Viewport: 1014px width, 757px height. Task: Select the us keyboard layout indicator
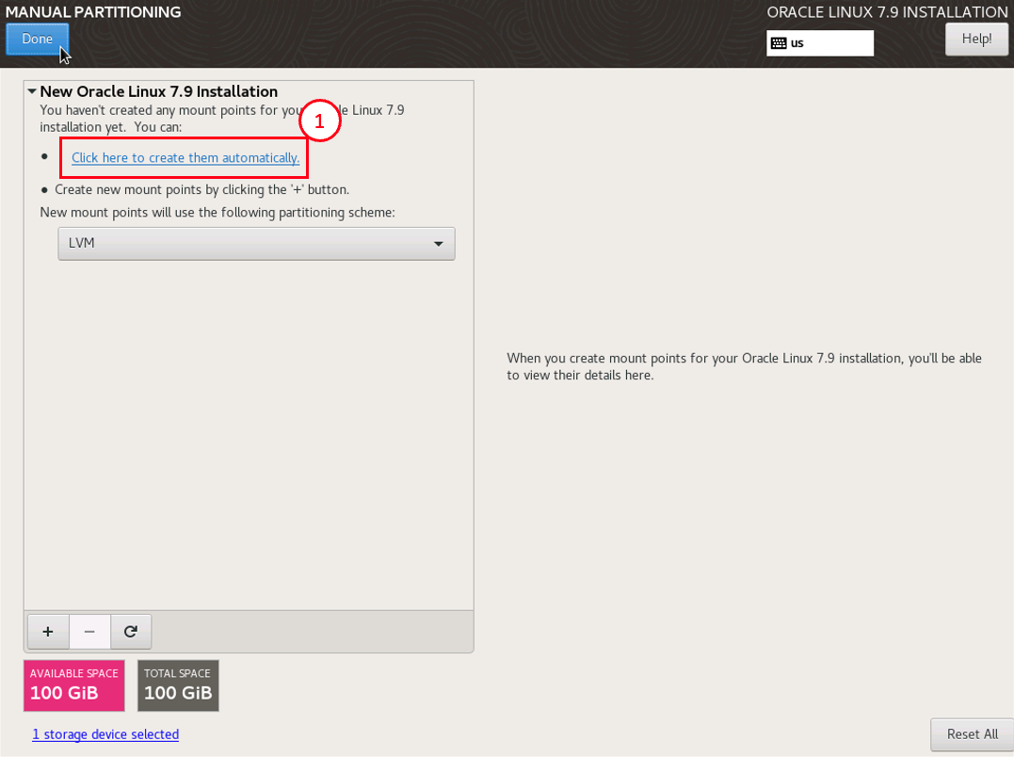click(x=819, y=43)
